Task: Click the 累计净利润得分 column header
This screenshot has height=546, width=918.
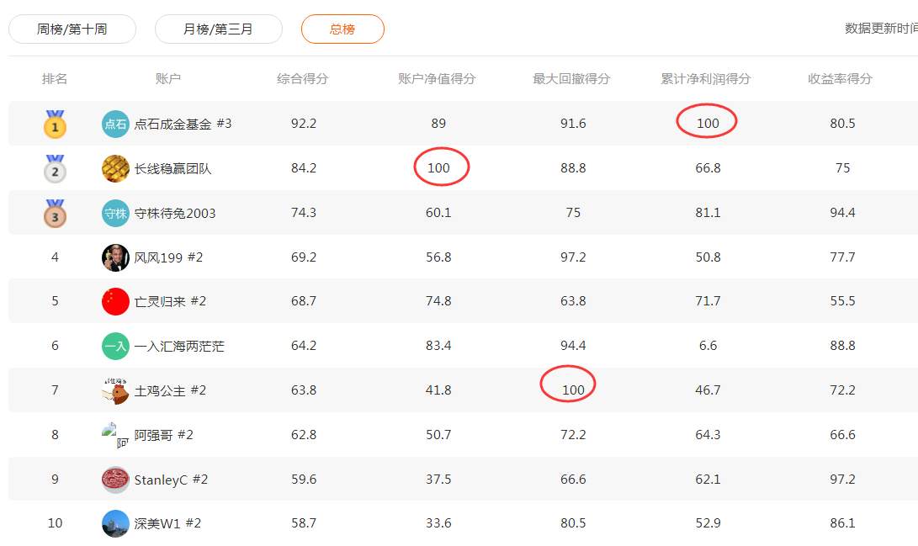Action: tap(705, 78)
